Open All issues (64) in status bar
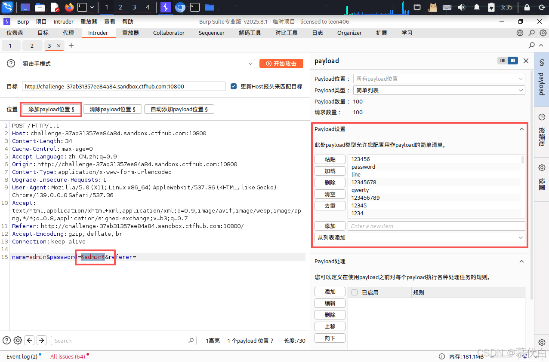Screen dimensions: 549x362 68,356
